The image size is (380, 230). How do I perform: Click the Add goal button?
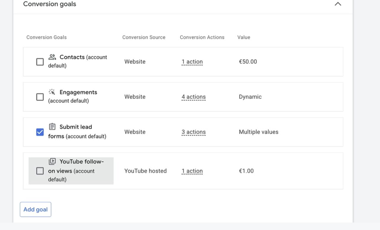point(36,209)
